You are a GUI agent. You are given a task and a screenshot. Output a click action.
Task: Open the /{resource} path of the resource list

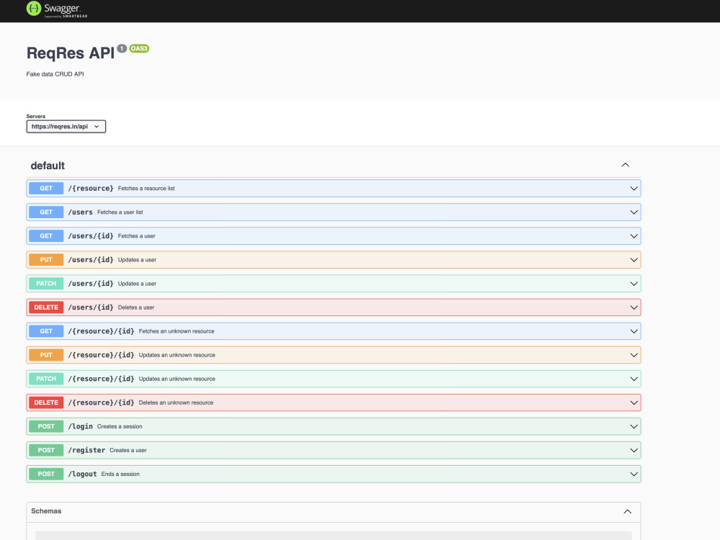[x=91, y=188]
